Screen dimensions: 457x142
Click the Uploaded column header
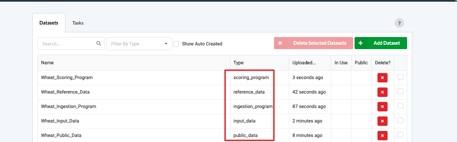[304, 63]
